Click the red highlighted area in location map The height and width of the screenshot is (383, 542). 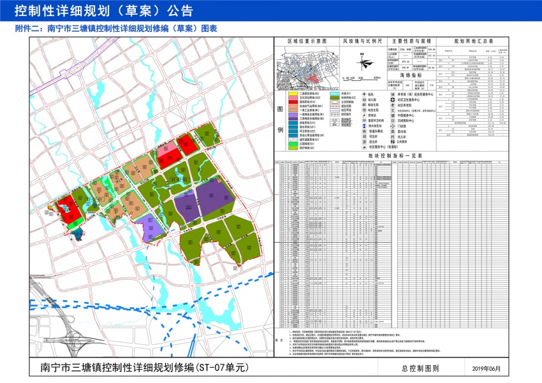coord(313,79)
